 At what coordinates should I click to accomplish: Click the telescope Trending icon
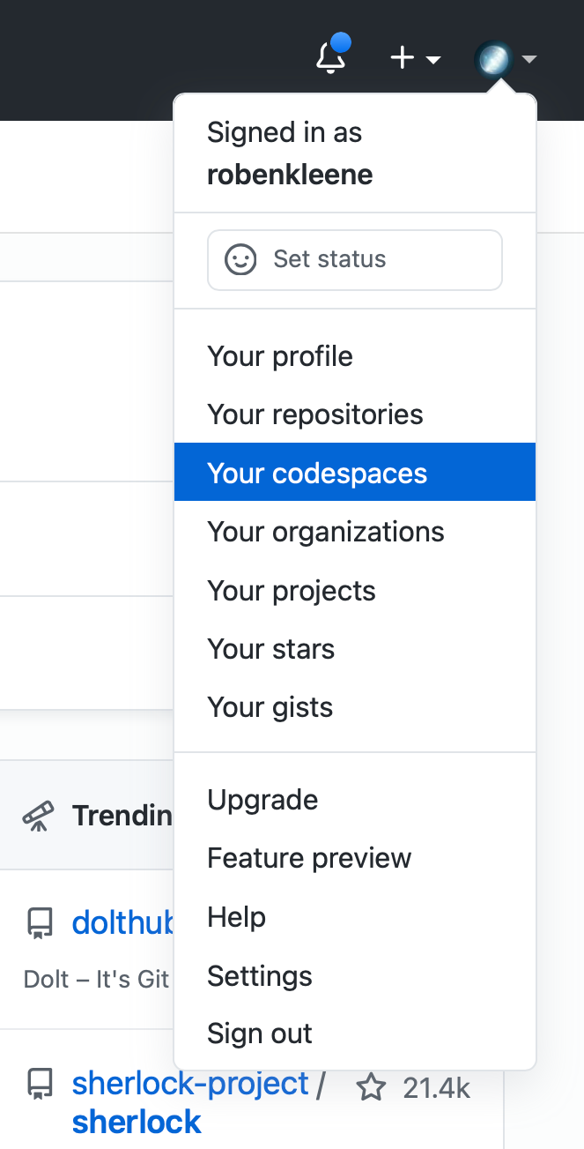(x=38, y=816)
